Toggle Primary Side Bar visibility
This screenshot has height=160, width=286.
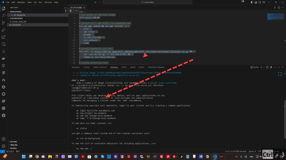point(252,2)
